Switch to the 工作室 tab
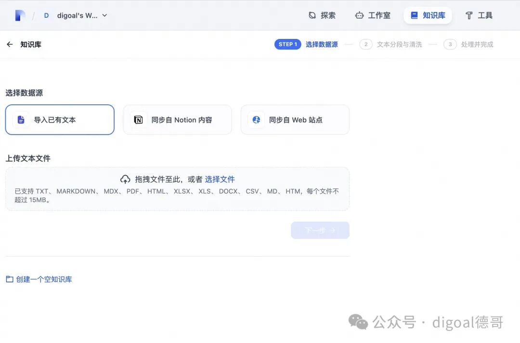This screenshot has width=520, height=343. 373,15
